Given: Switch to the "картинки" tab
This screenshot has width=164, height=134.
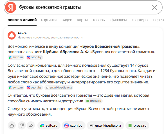Looking at the screenshot, I should click(x=49, y=20).
